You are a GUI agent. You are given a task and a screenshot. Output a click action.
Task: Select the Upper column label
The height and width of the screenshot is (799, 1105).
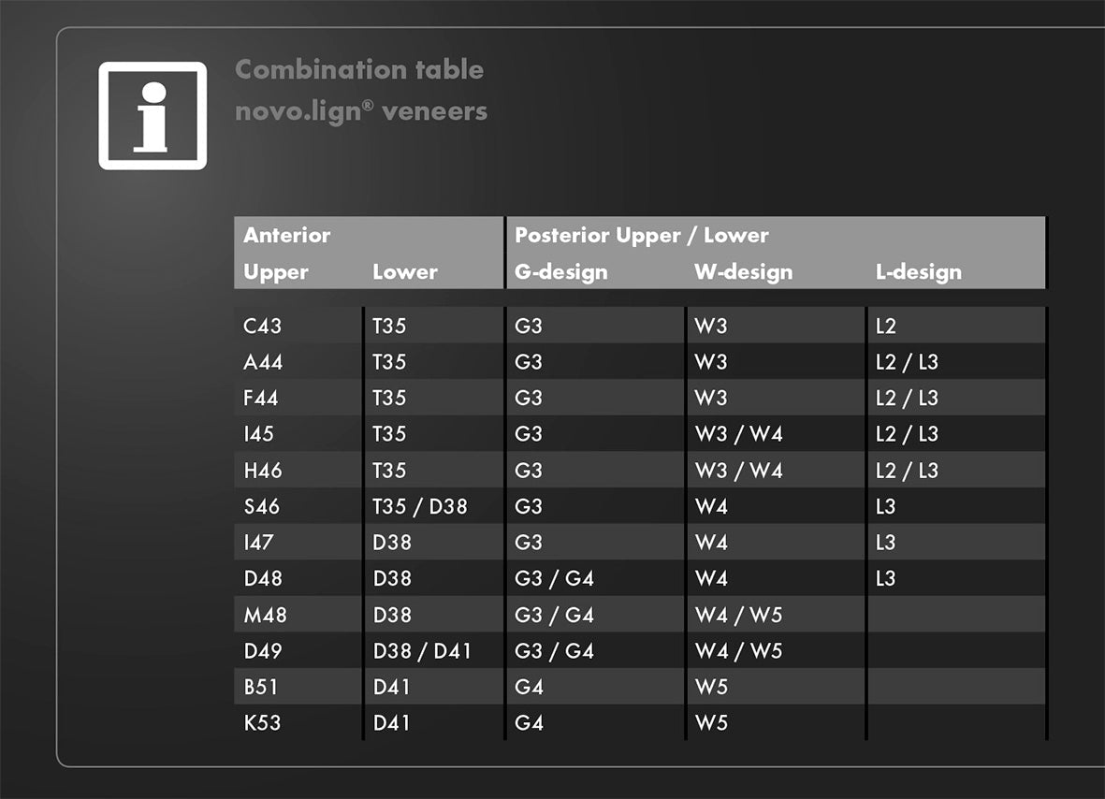[x=275, y=272]
